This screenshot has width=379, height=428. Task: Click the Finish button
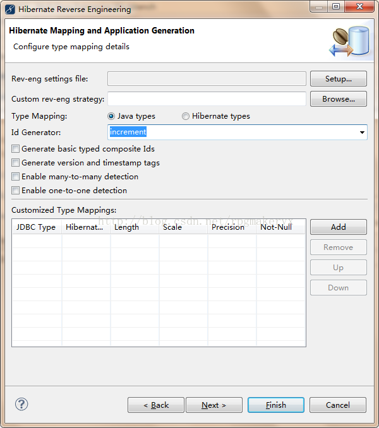pos(276,405)
